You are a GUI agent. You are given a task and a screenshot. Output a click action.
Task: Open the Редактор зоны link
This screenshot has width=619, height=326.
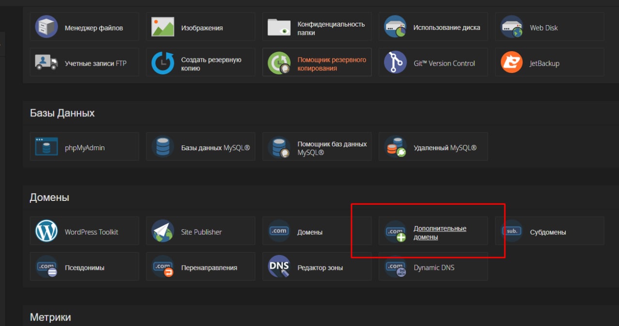point(320,268)
